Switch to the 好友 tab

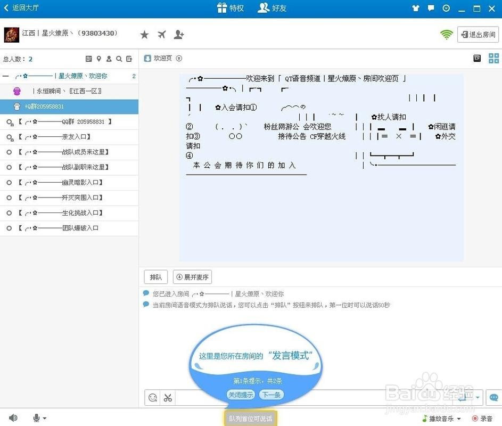click(x=272, y=8)
